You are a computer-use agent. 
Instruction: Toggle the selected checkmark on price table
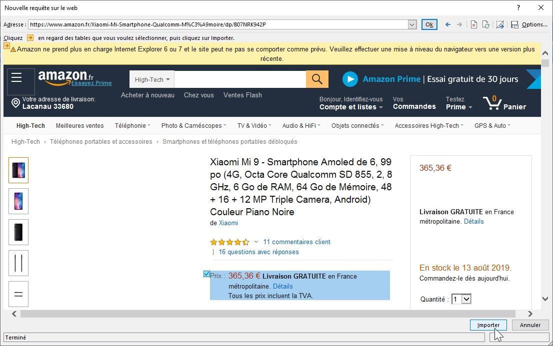[x=206, y=274]
